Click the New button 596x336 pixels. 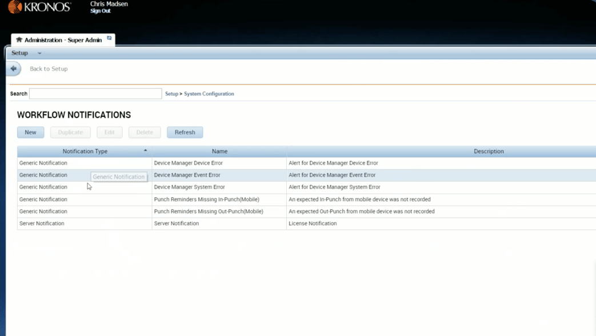(x=30, y=132)
